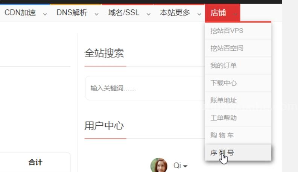Expand the chevron next to DNS解析
298x172 pixels.
pos(96,14)
